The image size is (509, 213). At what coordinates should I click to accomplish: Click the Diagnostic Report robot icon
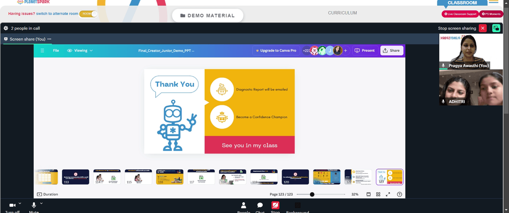coord(222,89)
